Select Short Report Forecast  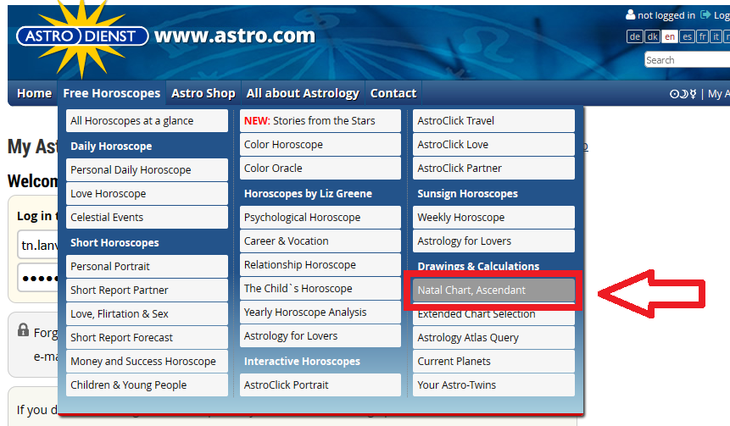click(x=148, y=338)
